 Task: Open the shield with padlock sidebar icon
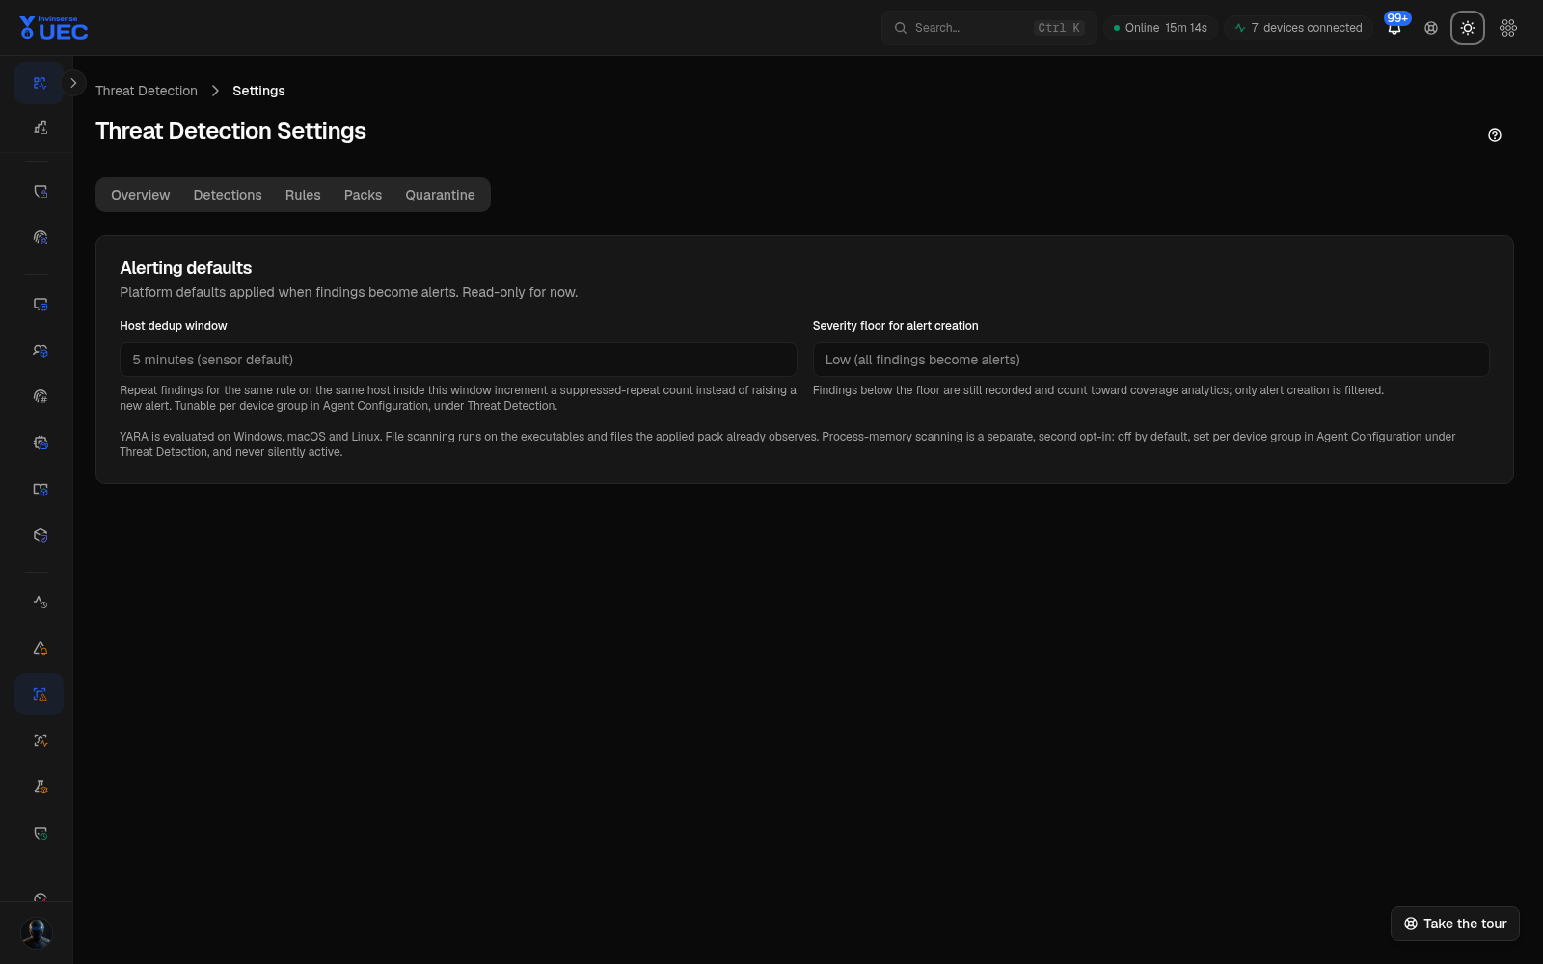coord(40,192)
